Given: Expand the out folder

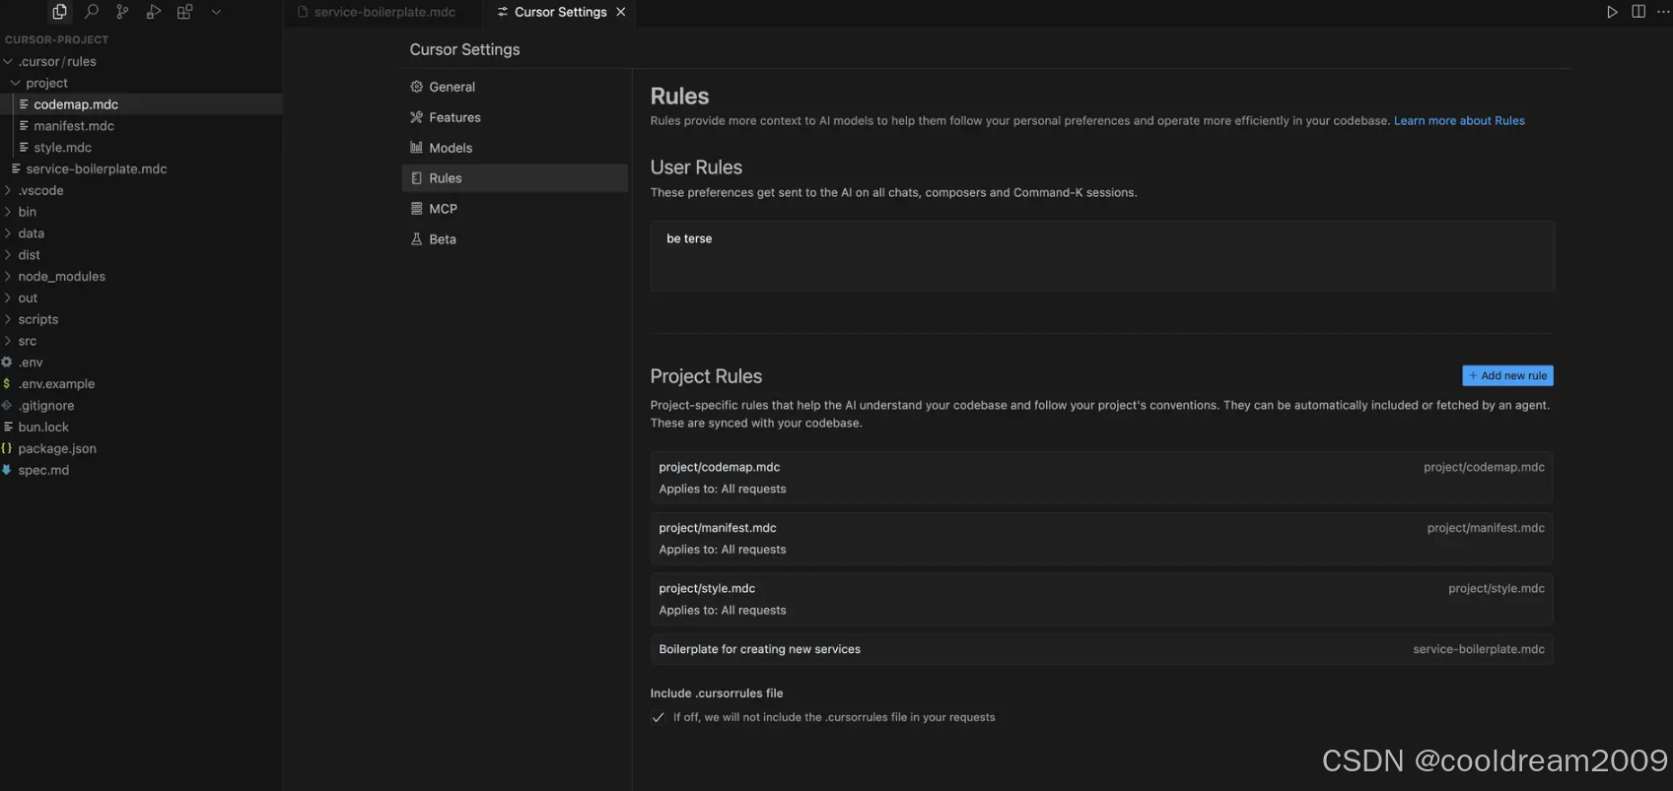Looking at the screenshot, I should click(x=141, y=298).
